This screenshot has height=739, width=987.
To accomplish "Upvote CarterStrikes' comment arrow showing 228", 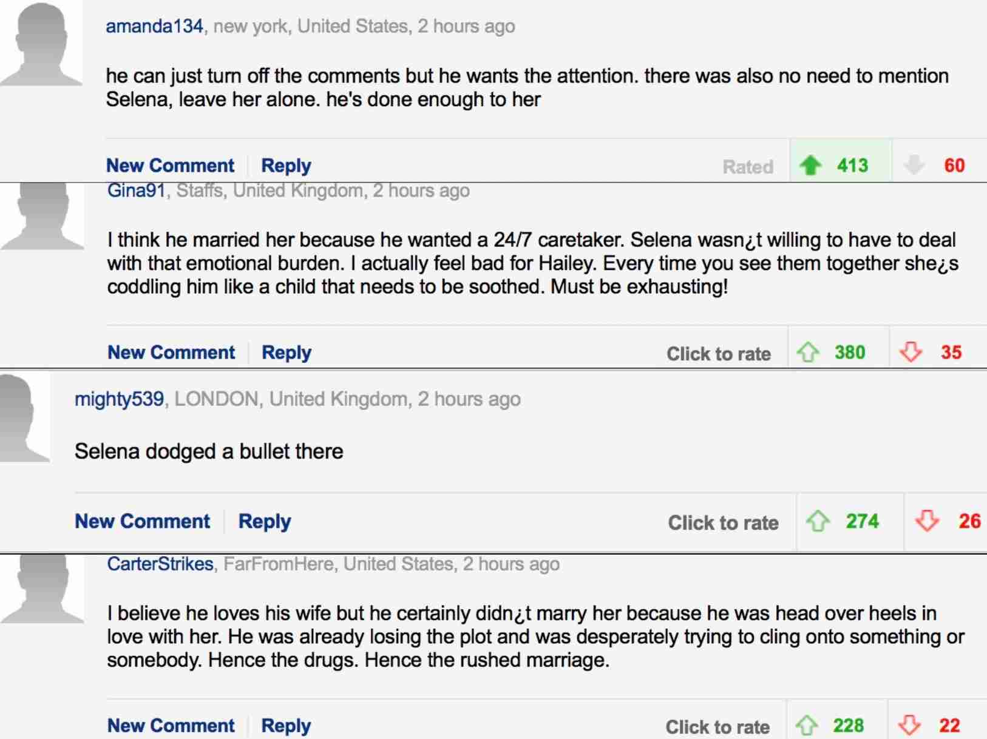I will (x=807, y=725).
